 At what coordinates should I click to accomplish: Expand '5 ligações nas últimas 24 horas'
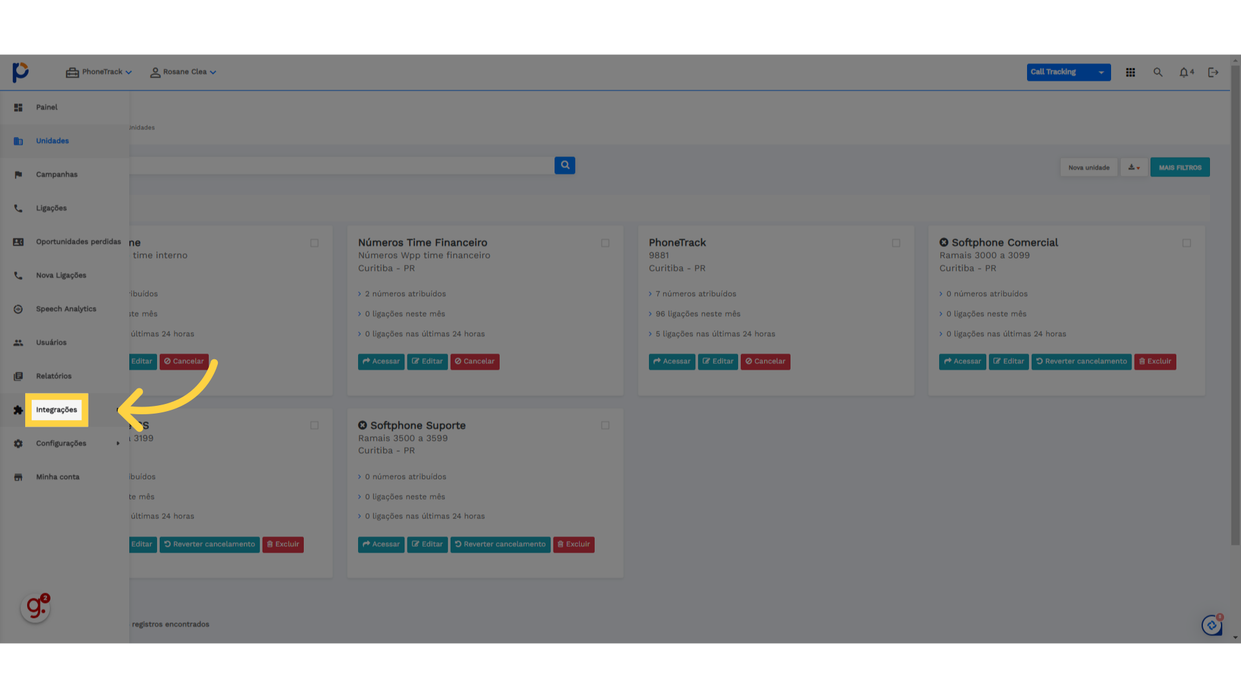tap(712, 334)
